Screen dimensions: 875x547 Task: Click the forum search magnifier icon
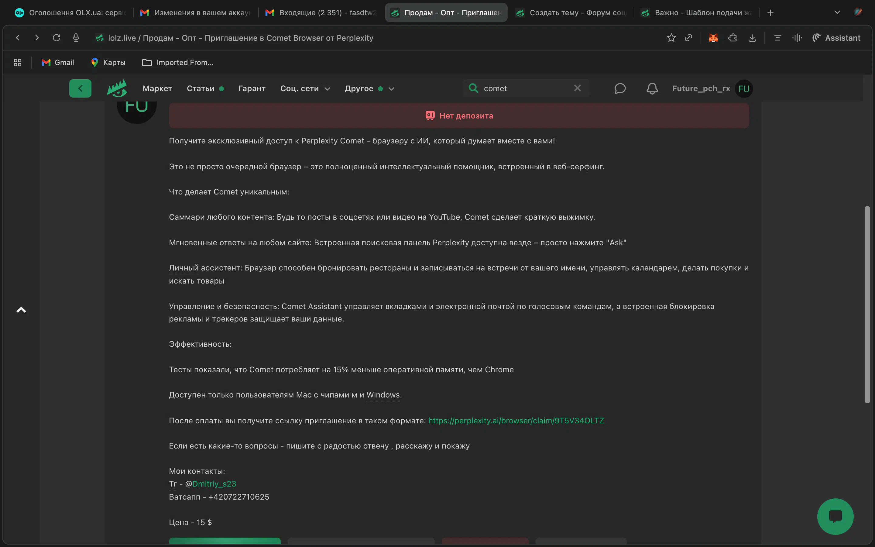[x=473, y=88]
